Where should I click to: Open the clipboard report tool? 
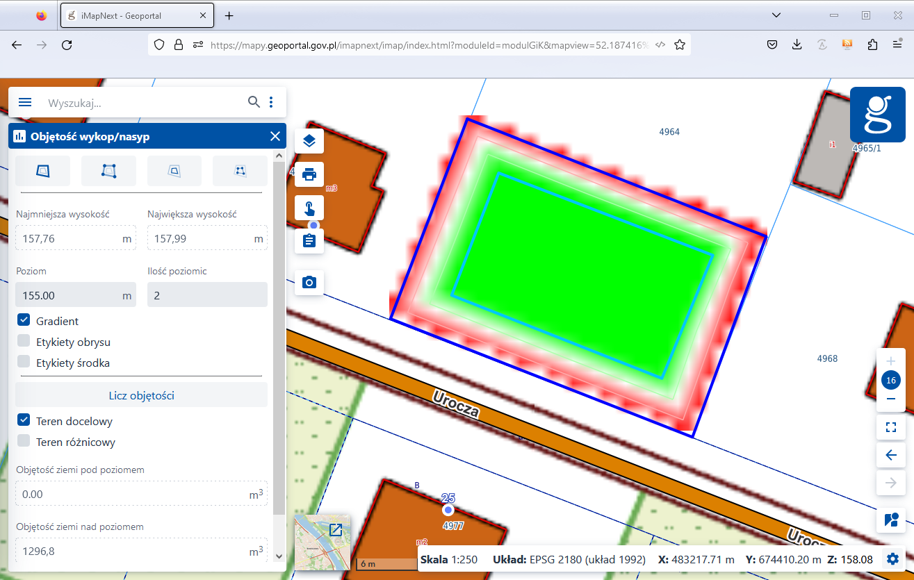(x=309, y=241)
